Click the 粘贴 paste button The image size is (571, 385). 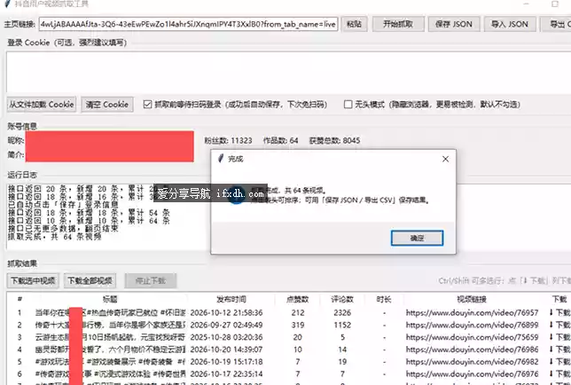click(x=355, y=25)
